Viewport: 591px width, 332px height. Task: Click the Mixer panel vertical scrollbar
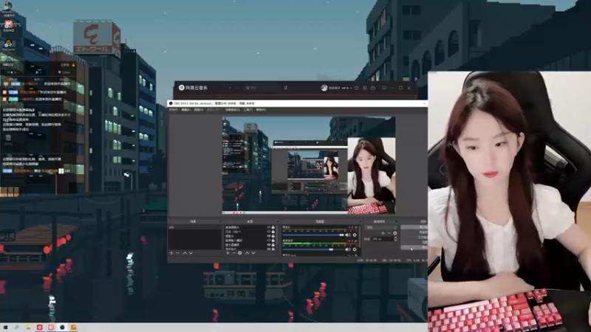360,237
